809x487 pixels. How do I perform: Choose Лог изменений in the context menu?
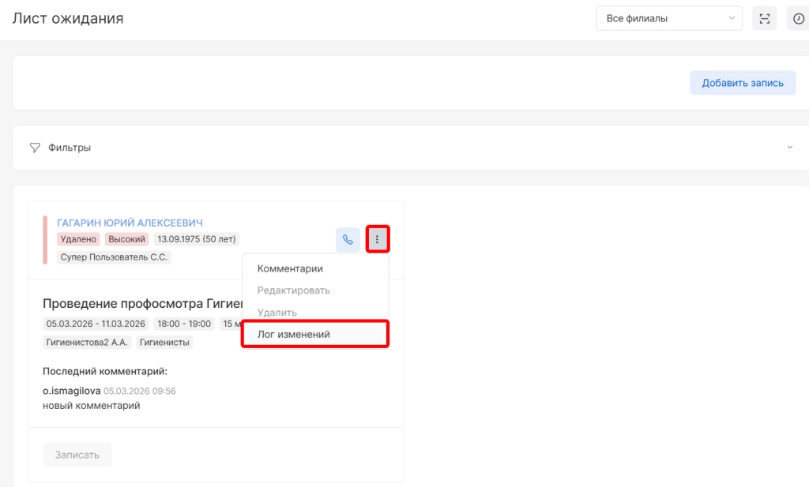294,335
